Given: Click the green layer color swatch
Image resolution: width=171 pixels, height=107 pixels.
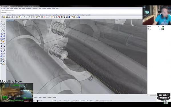Looking at the screenshot, I should coord(163,28).
